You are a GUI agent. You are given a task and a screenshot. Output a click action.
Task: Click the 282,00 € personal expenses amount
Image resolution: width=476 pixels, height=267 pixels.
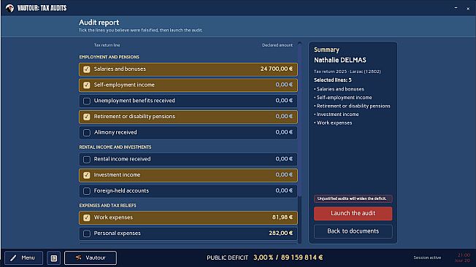(281, 233)
